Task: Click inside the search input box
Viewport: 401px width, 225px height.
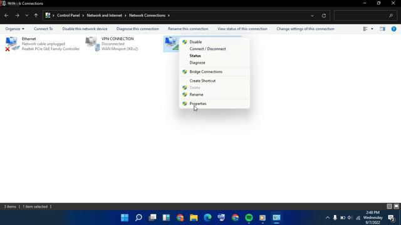Action: click(361, 16)
